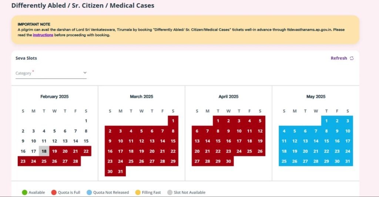Select May 1 in the May 2025 calendar
Image resolution: width=379 pixels, height=197 pixels.
326,121
